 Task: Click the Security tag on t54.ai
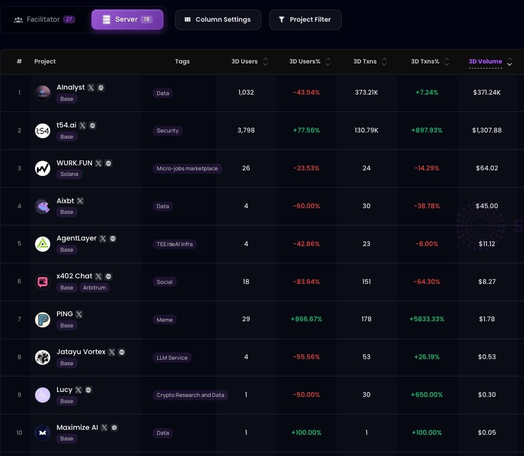tap(167, 130)
